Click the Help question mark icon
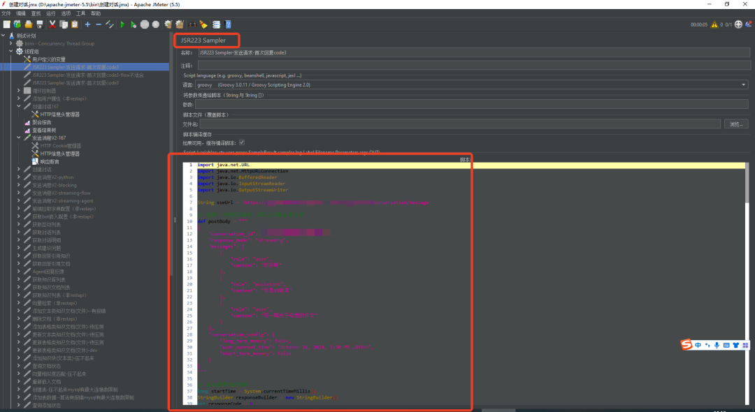The width and height of the screenshot is (755, 412). pyautogui.click(x=228, y=24)
